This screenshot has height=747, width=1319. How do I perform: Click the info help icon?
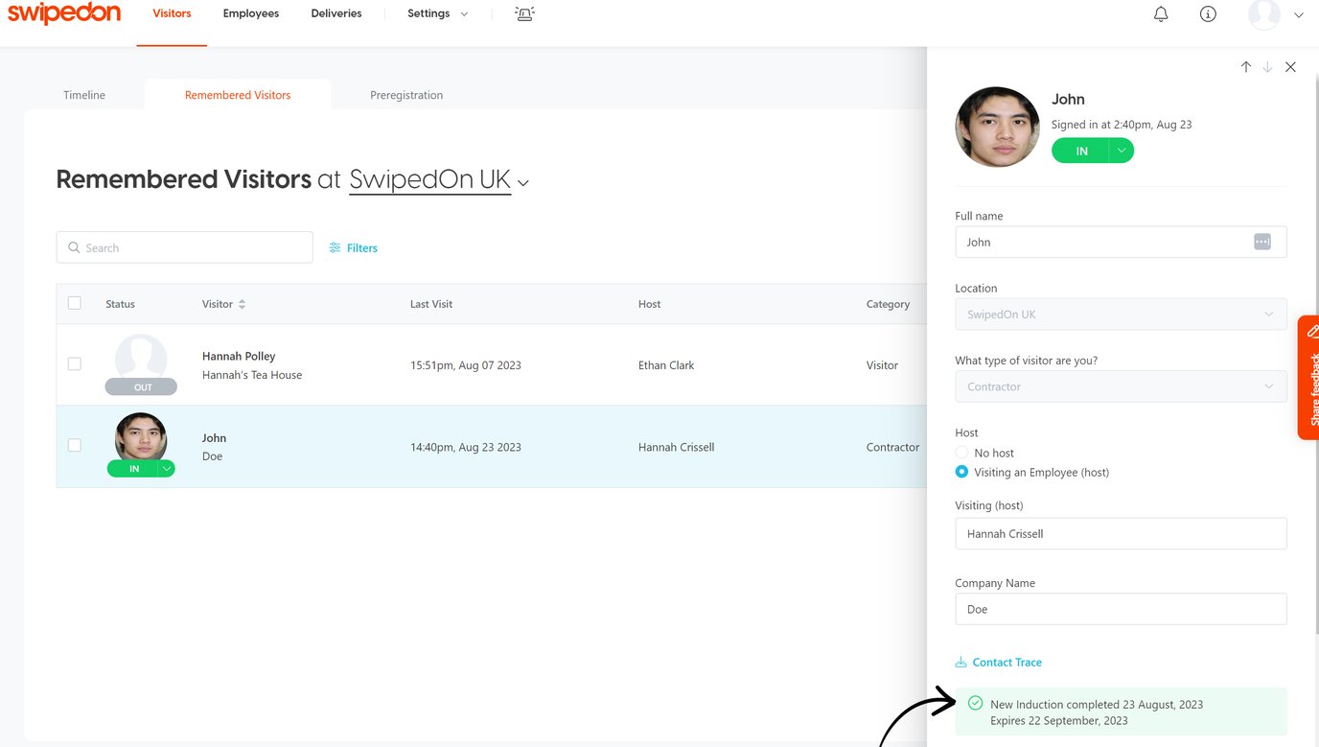click(x=1208, y=14)
